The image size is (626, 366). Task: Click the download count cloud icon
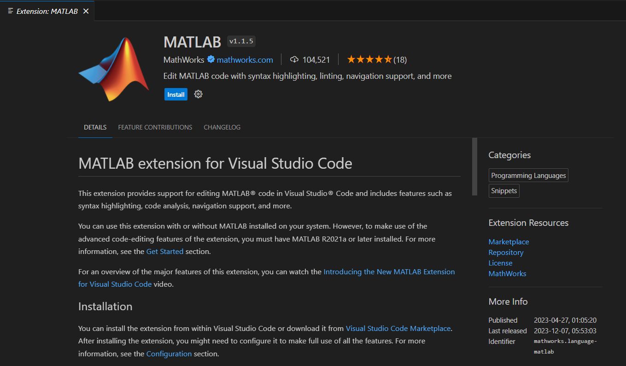click(294, 59)
